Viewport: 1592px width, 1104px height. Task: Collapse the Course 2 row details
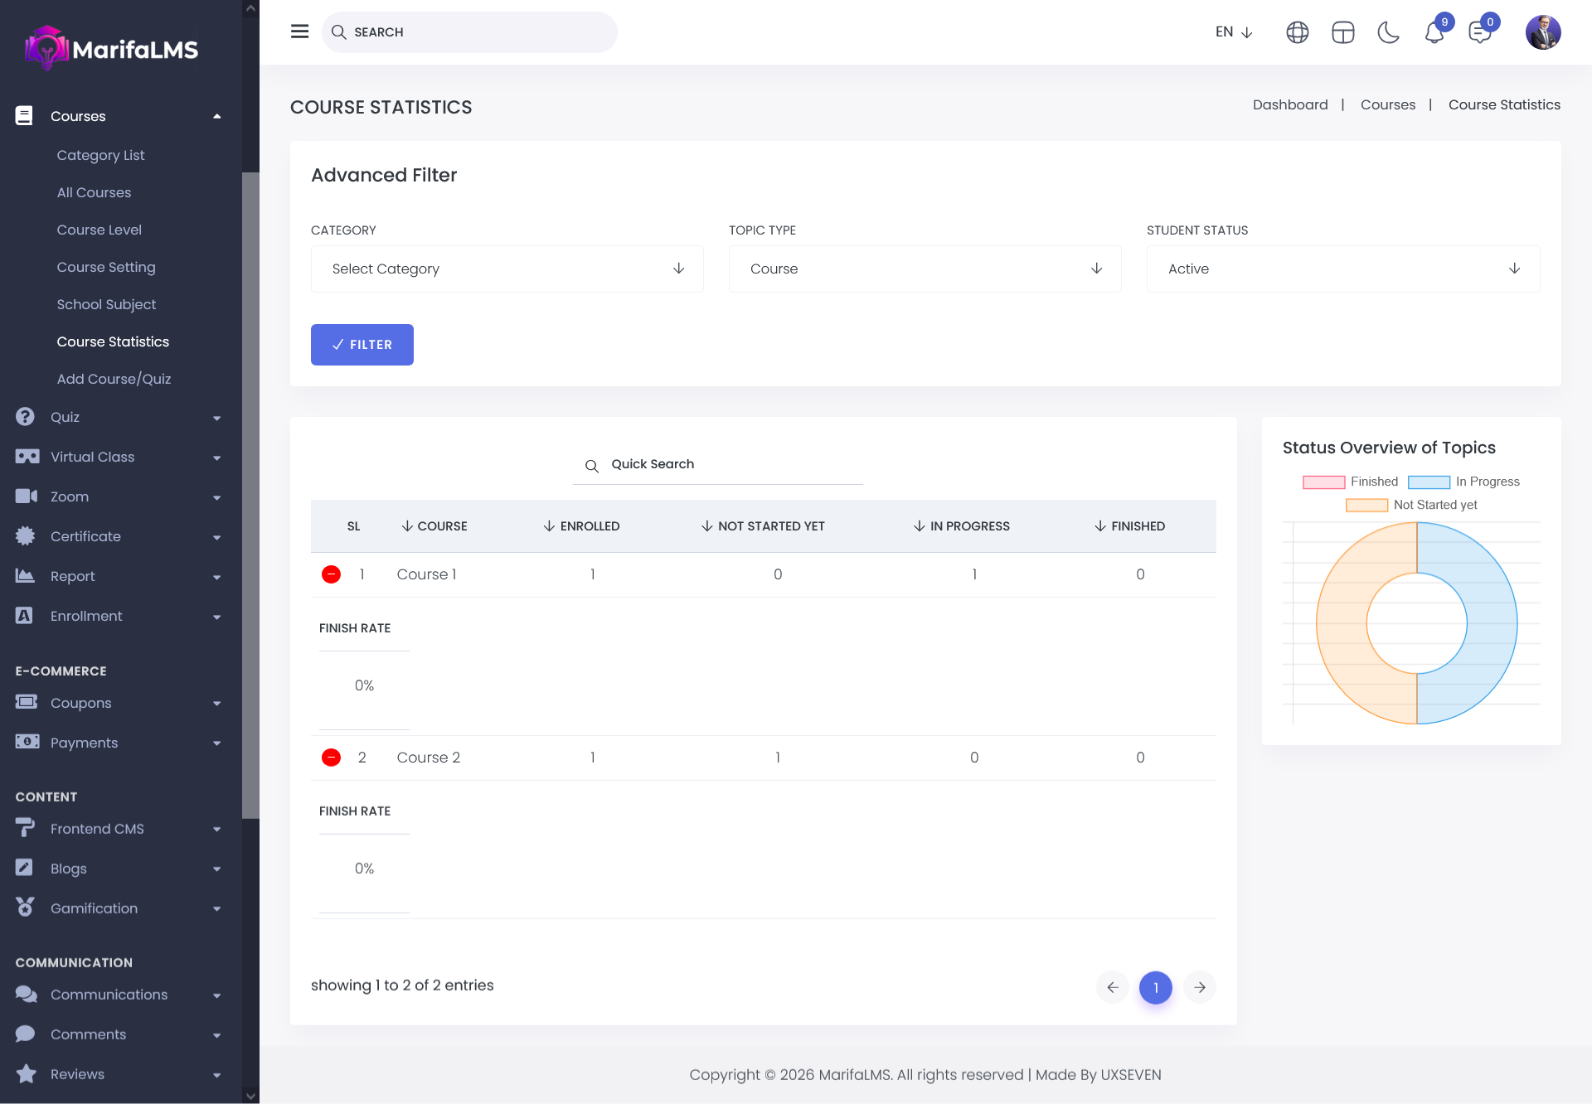pyautogui.click(x=331, y=758)
